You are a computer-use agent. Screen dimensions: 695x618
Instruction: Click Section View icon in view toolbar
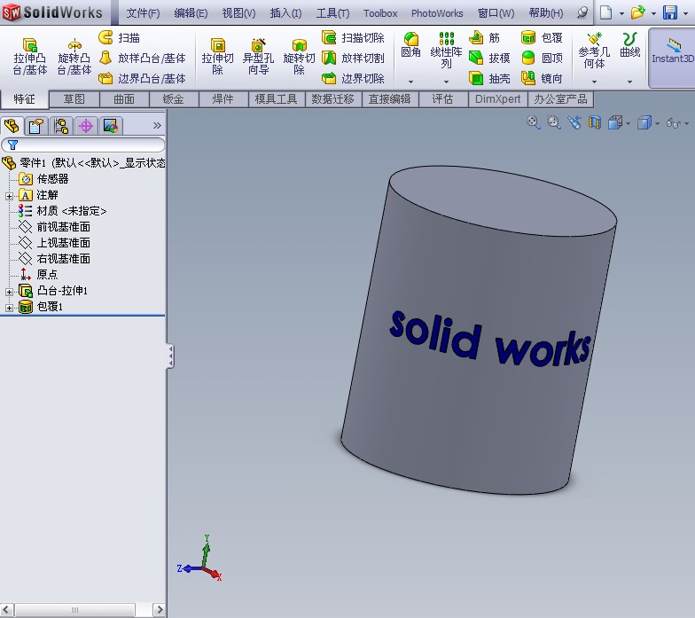click(x=594, y=122)
